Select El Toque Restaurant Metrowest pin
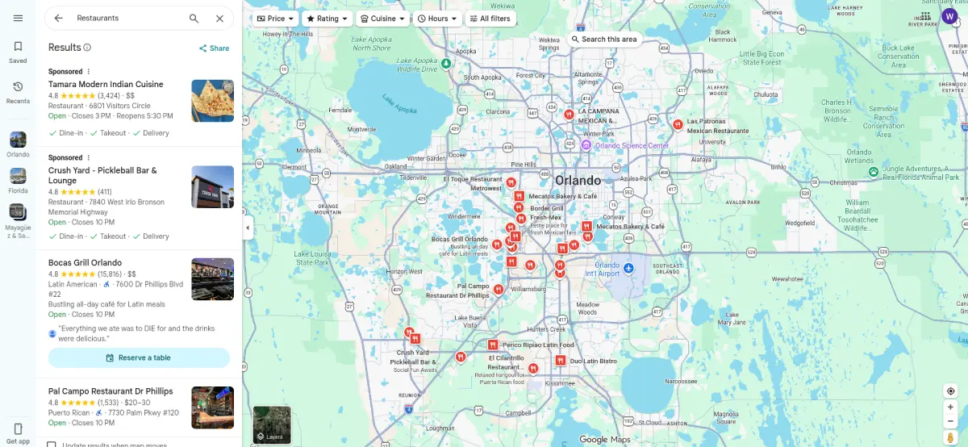 point(512,183)
